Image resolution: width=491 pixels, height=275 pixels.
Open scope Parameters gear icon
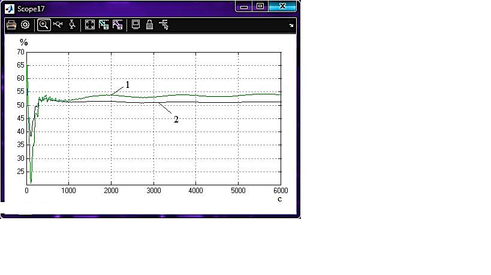point(25,25)
